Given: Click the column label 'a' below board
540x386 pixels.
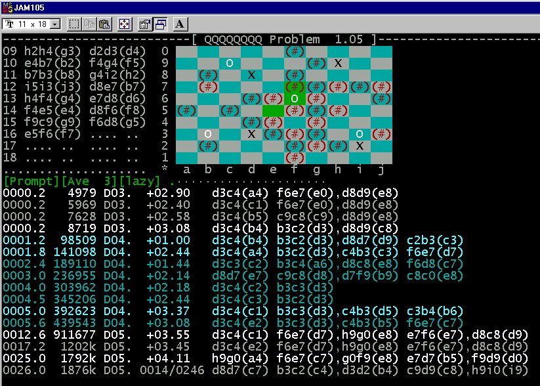Looking at the screenshot, I should tap(186, 170).
